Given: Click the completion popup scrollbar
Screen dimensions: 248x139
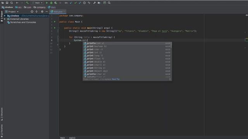Looking at the screenshot, I should [171, 45].
